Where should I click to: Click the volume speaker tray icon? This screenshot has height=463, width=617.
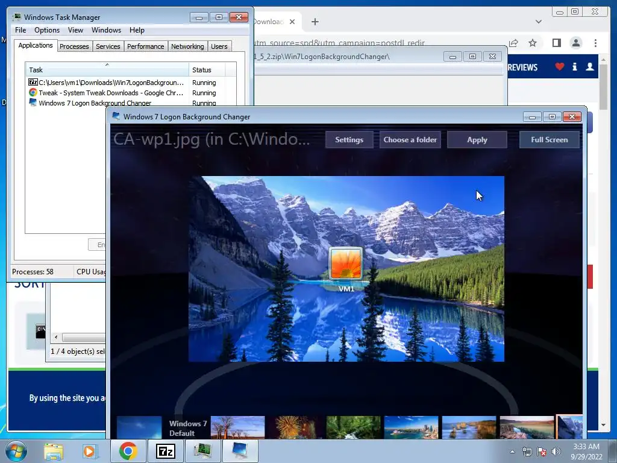[x=556, y=452]
